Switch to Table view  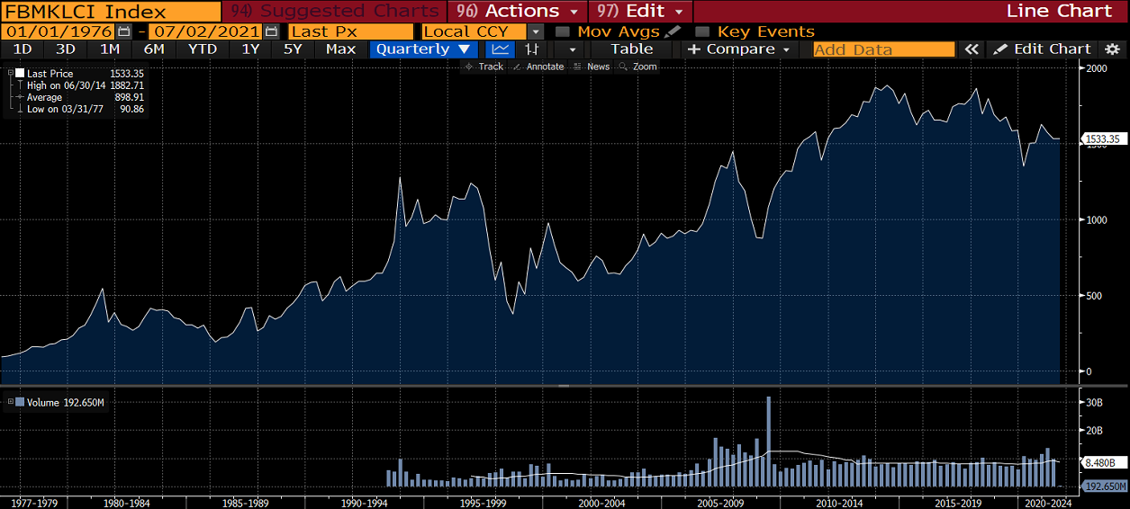pos(632,49)
